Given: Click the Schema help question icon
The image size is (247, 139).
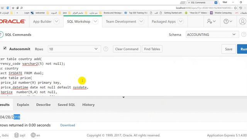Looking at the screenshot, I should pos(244,34).
